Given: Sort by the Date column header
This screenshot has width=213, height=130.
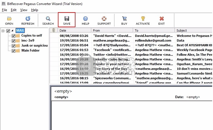Looking at the screenshot, I should coord(74,30).
